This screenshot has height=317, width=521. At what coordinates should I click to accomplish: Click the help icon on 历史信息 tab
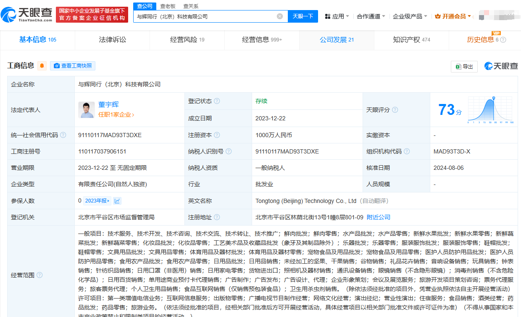click(503, 40)
